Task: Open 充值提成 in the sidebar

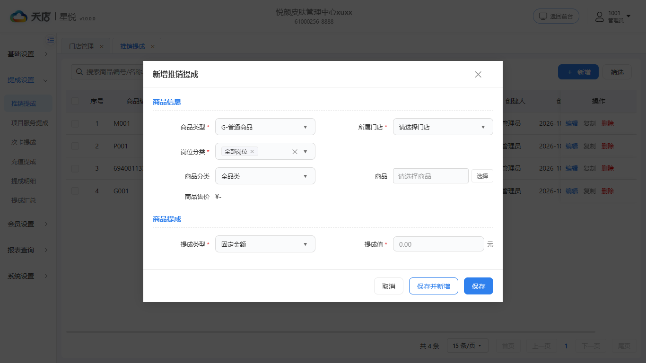Action: (24, 162)
